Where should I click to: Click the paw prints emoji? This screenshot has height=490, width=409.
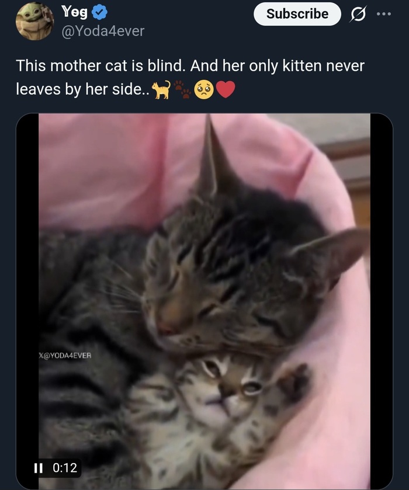(x=183, y=89)
